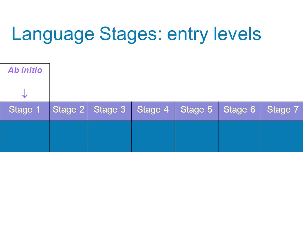Click the word Language in the title

(x=53, y=34)
